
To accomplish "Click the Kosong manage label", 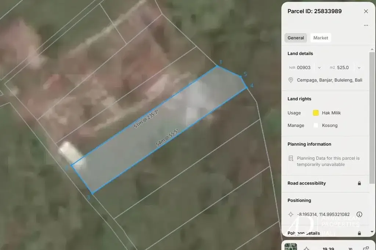I will pos(329,126).
